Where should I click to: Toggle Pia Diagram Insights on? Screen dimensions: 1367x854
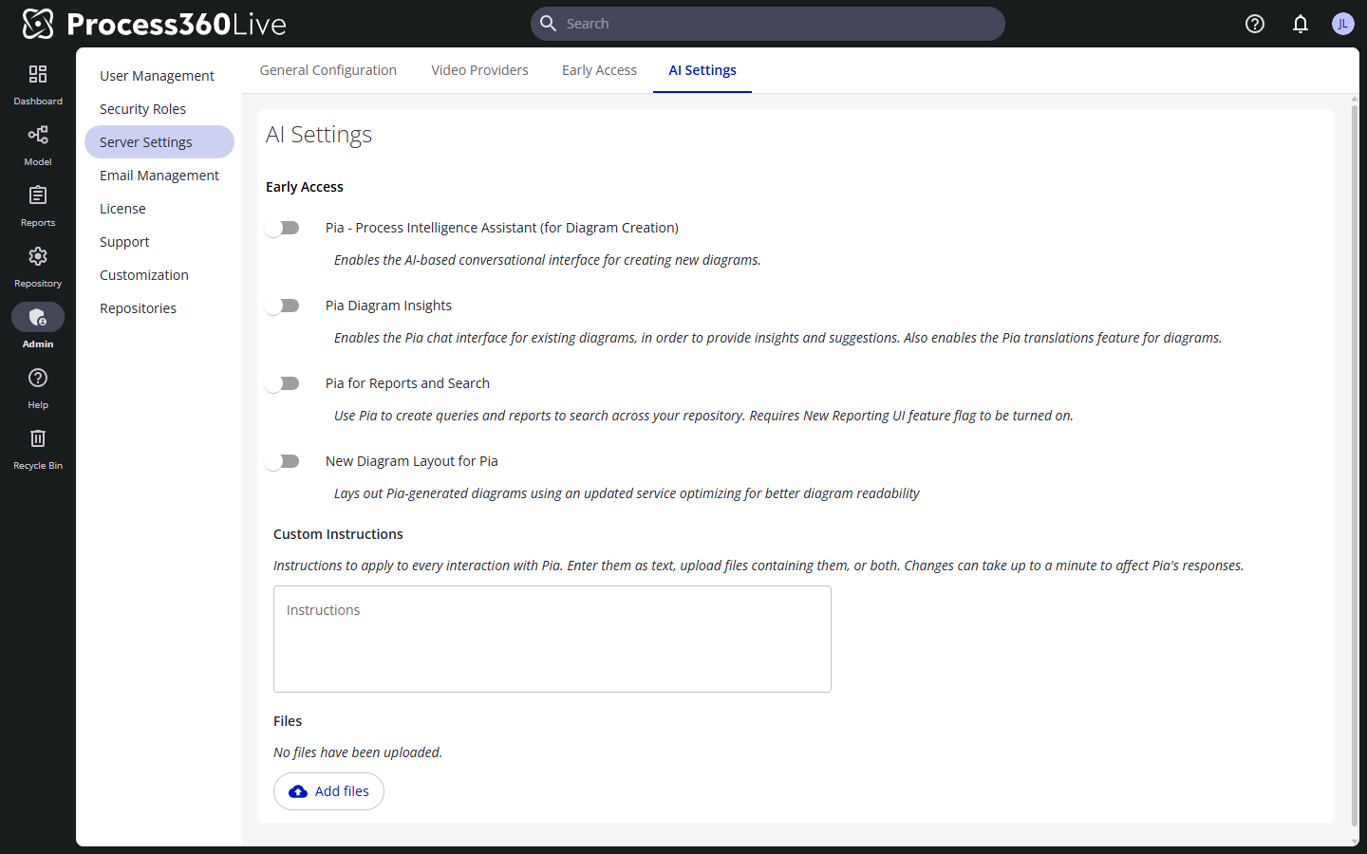282,306
